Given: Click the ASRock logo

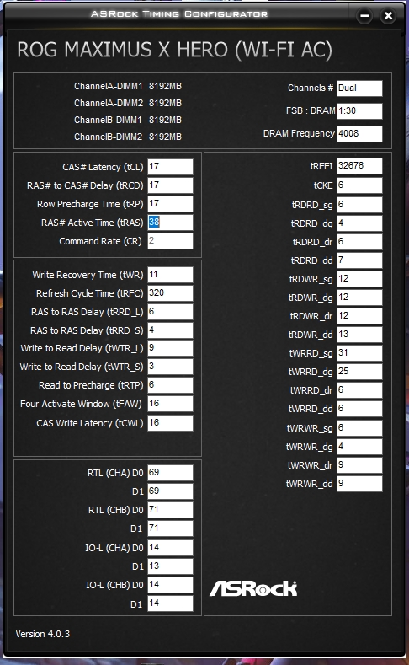Looking at the screenshot, I should pos(253,588).
